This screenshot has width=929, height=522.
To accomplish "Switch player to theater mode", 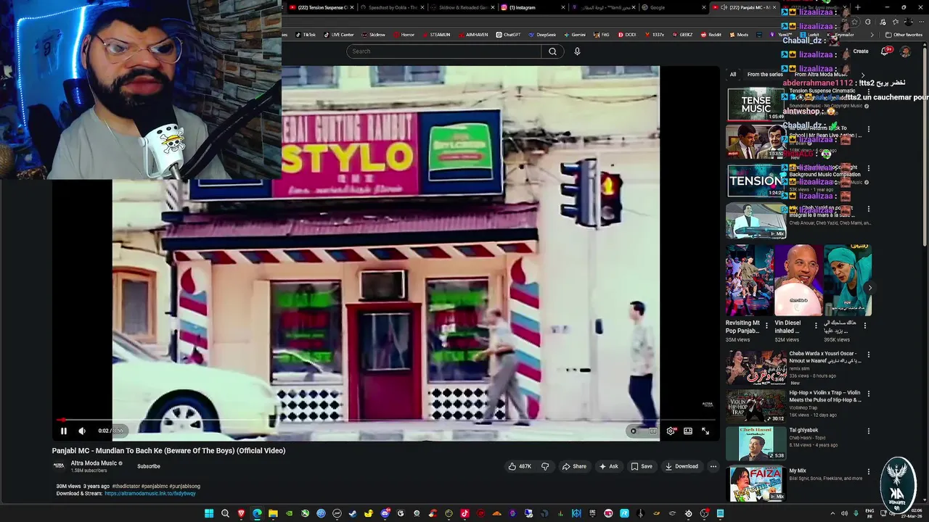I will tap(688, 431).
